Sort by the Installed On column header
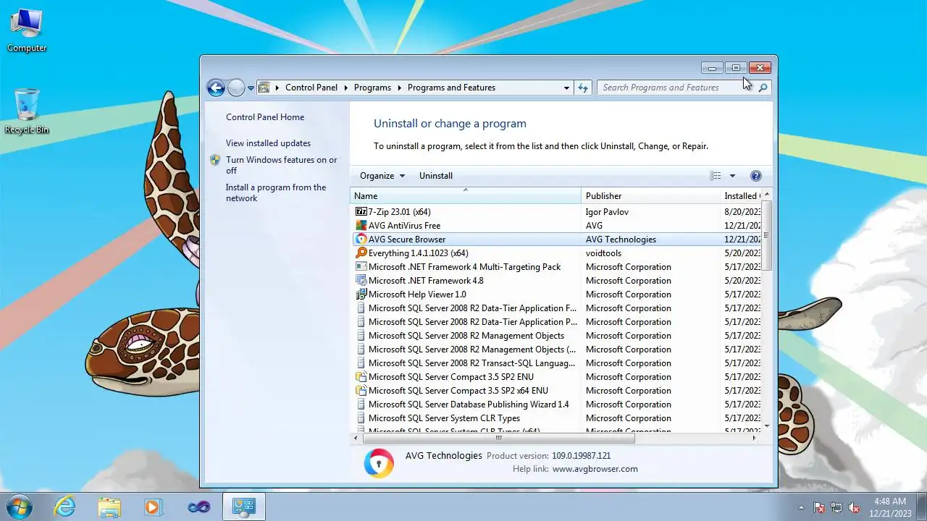Screen dimensions: 927x521 point(740,196)
